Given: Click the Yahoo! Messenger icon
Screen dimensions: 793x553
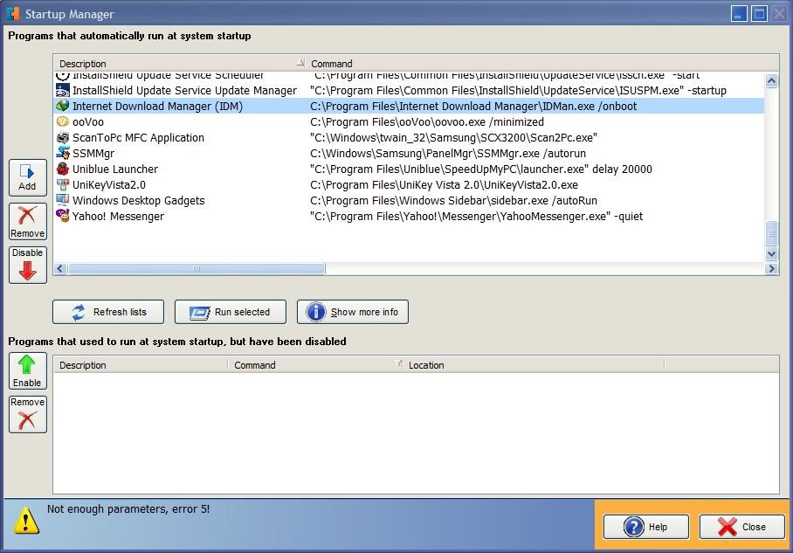Looking at the screenshot, I should click(63, 216).
